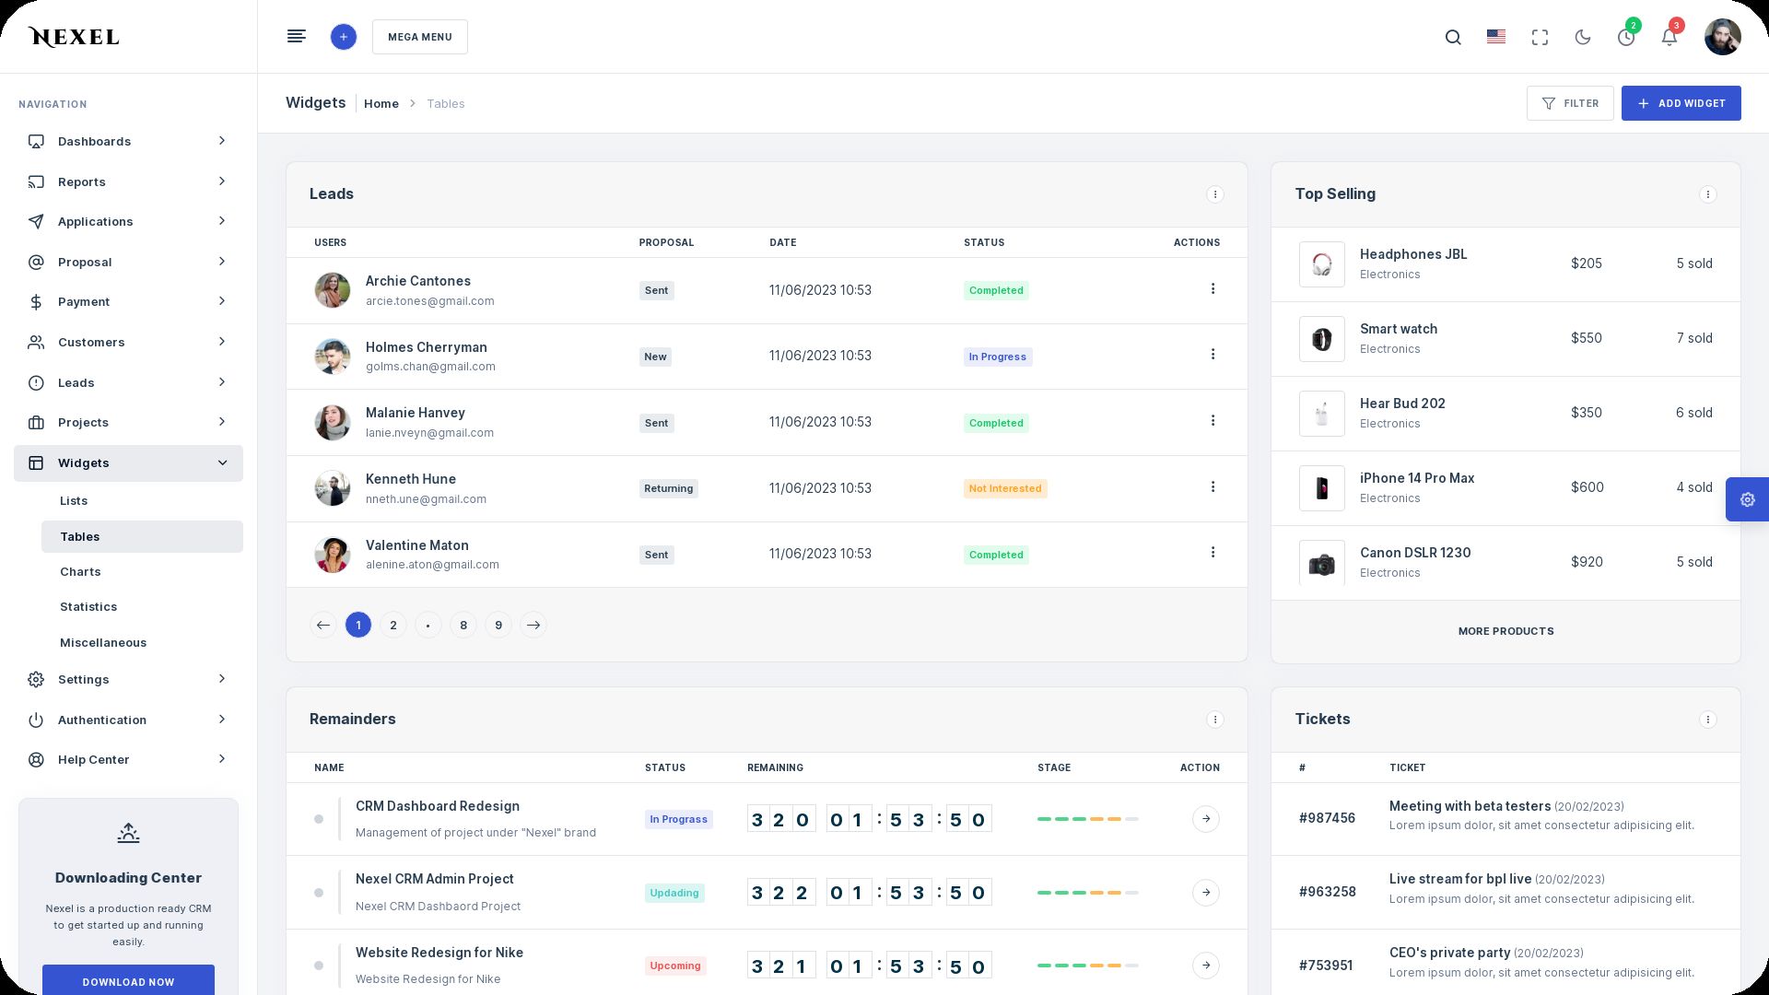Expand the Settings navigation section
Screen dimensions: 1769x995
[128, 680]
